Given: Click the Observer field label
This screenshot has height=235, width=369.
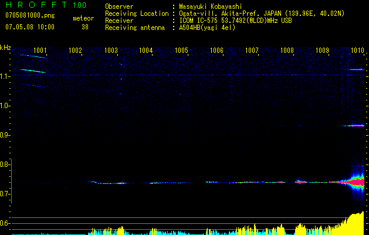Looking at the screenshot, I should pyautogui.click(x=119, y=6).
